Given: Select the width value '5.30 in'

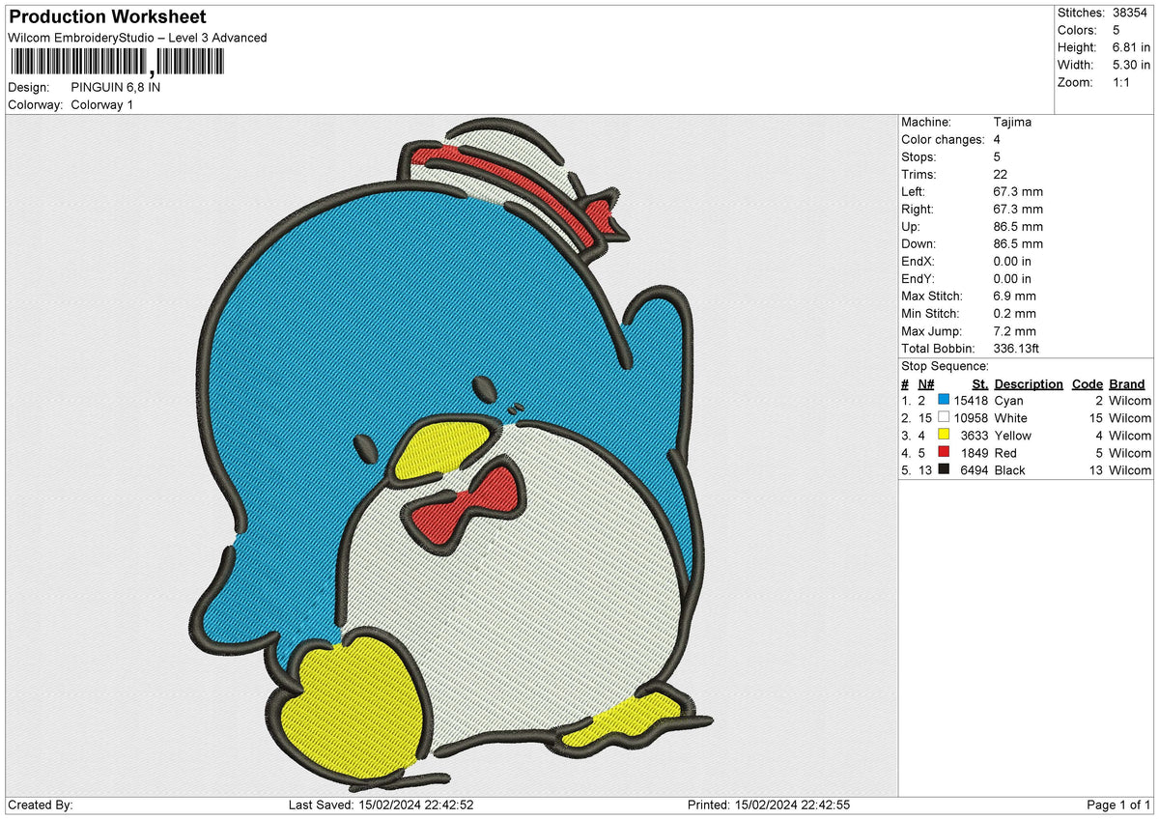Looking at the screenshot, I should (1132, 65).
